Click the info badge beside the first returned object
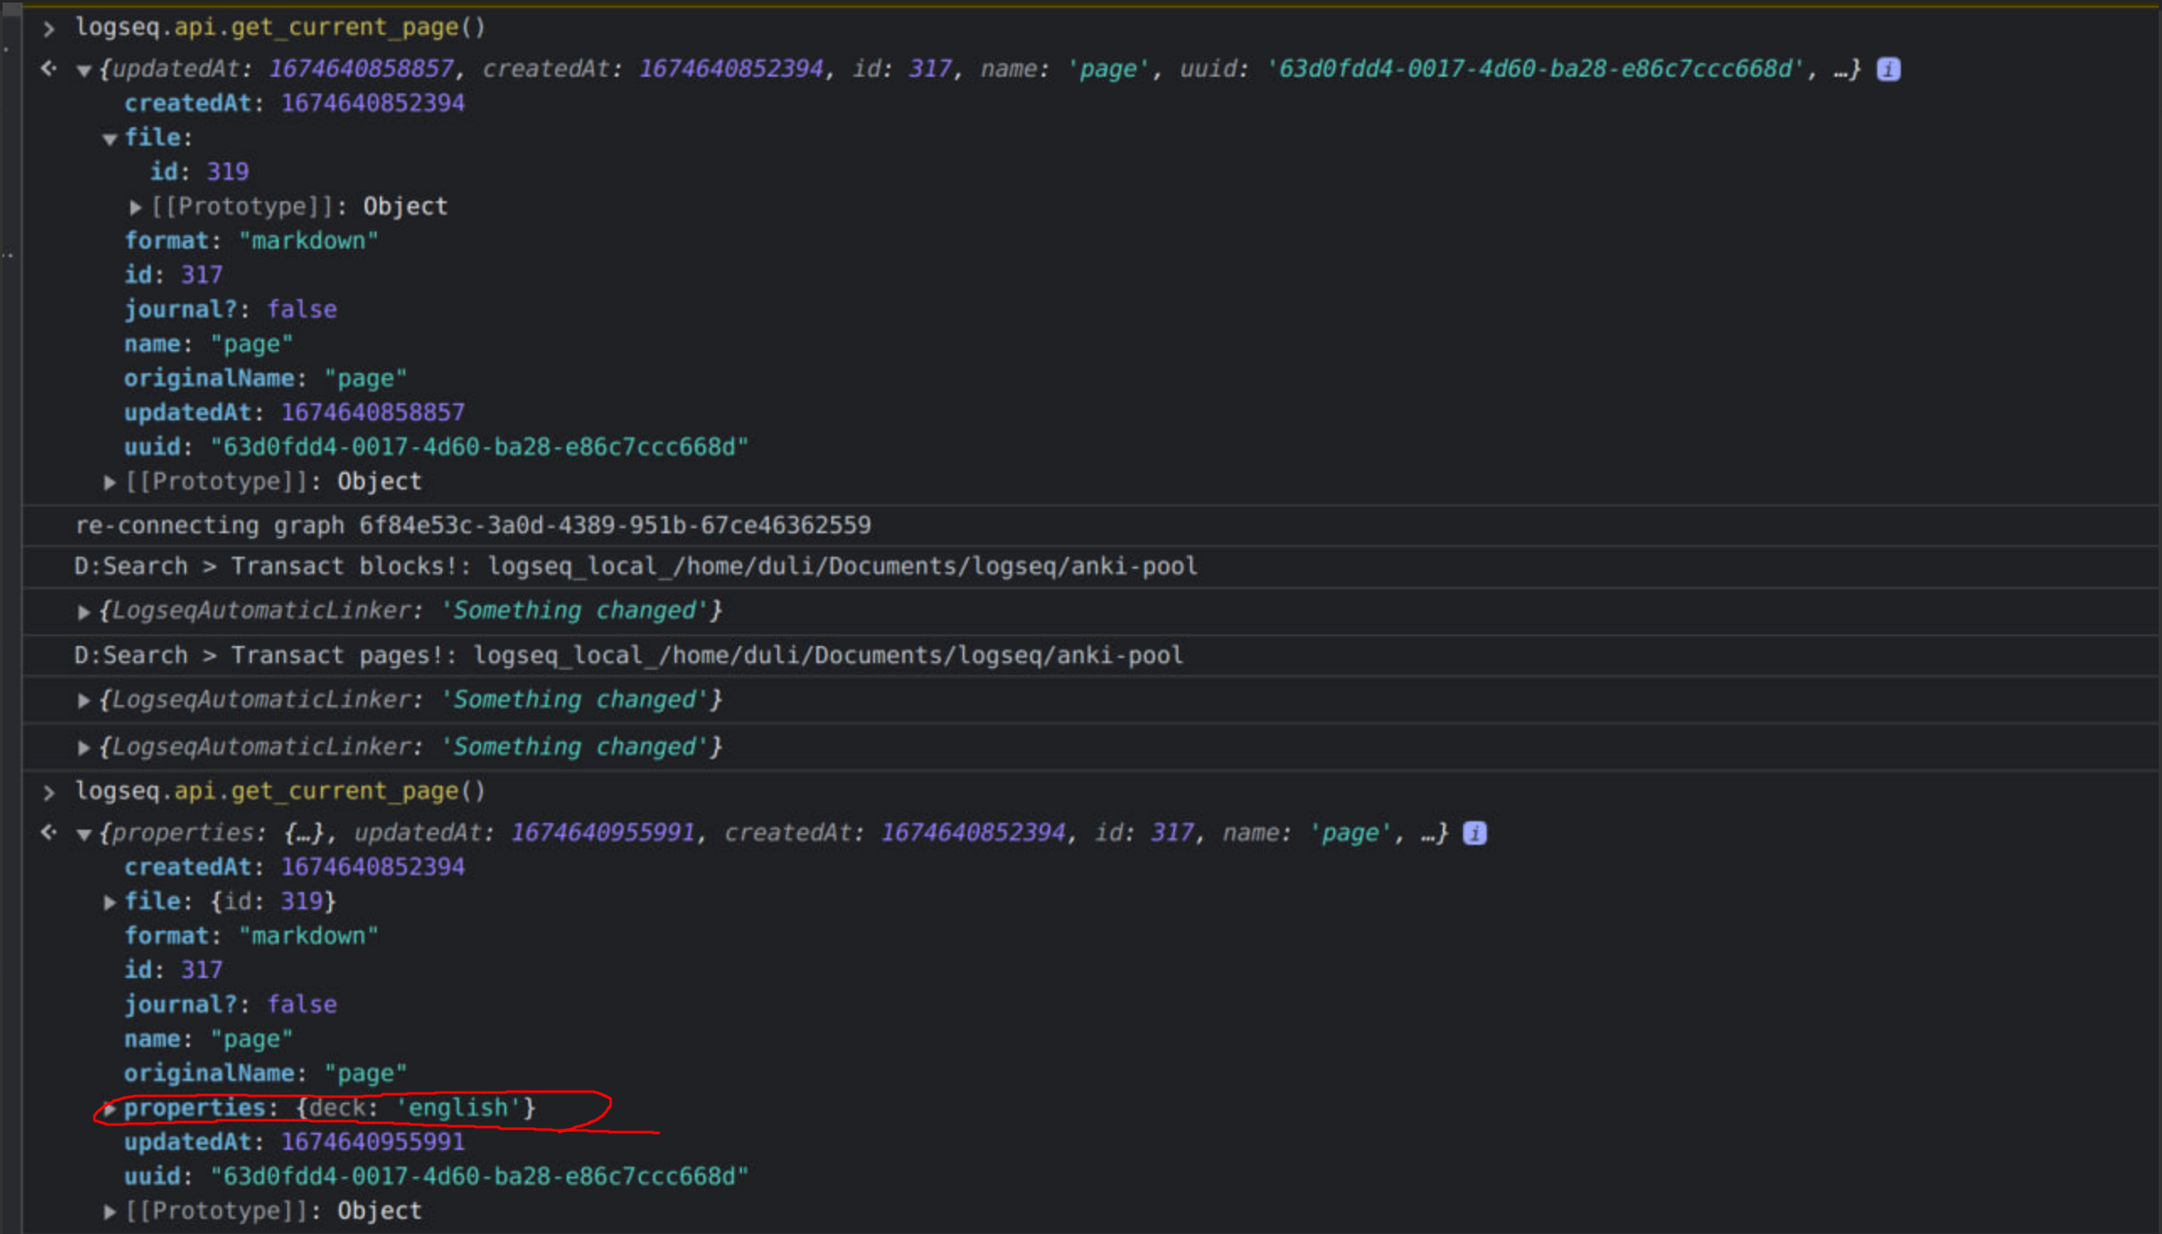Viewport: 2162px width, 1234px height. (1887, 69)
